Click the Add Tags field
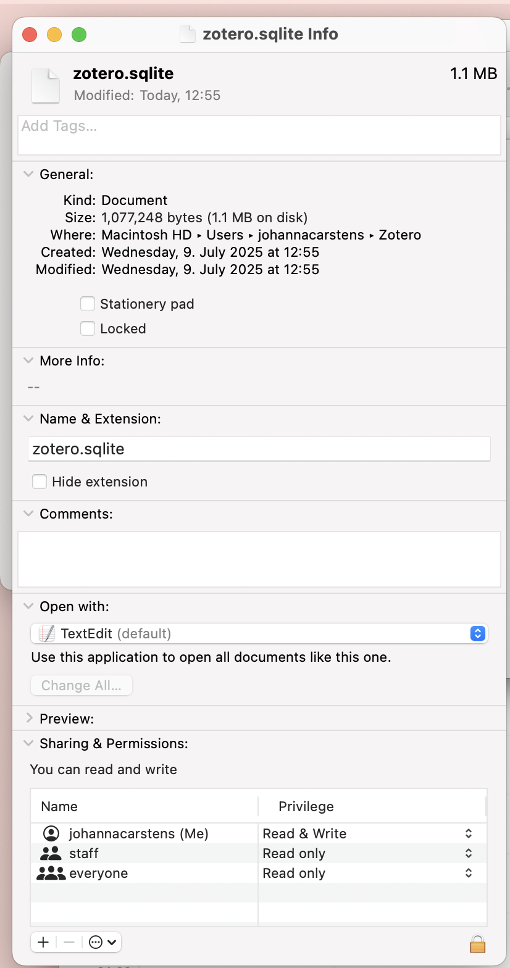This screenshot has height=968, width=510. (x=259, y=135)
